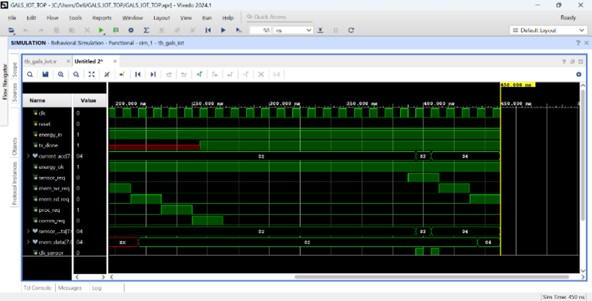The height and width of the screenshot is (301, 592).
Task: Open Settings gear in main toolbar
Action: [x=131, y=30]
